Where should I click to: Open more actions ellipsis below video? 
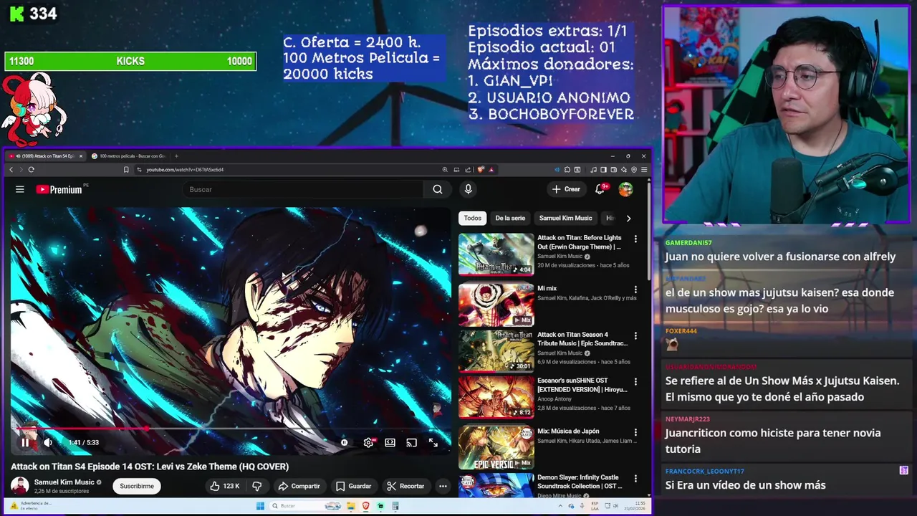443,486
